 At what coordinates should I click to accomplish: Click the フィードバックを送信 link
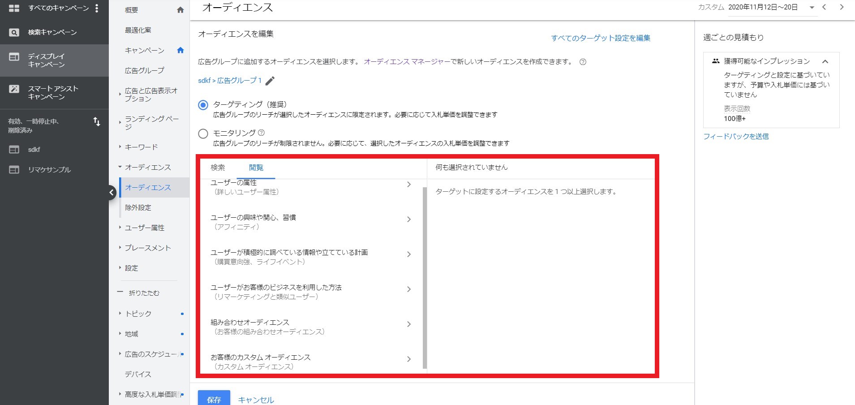(736, 136)
